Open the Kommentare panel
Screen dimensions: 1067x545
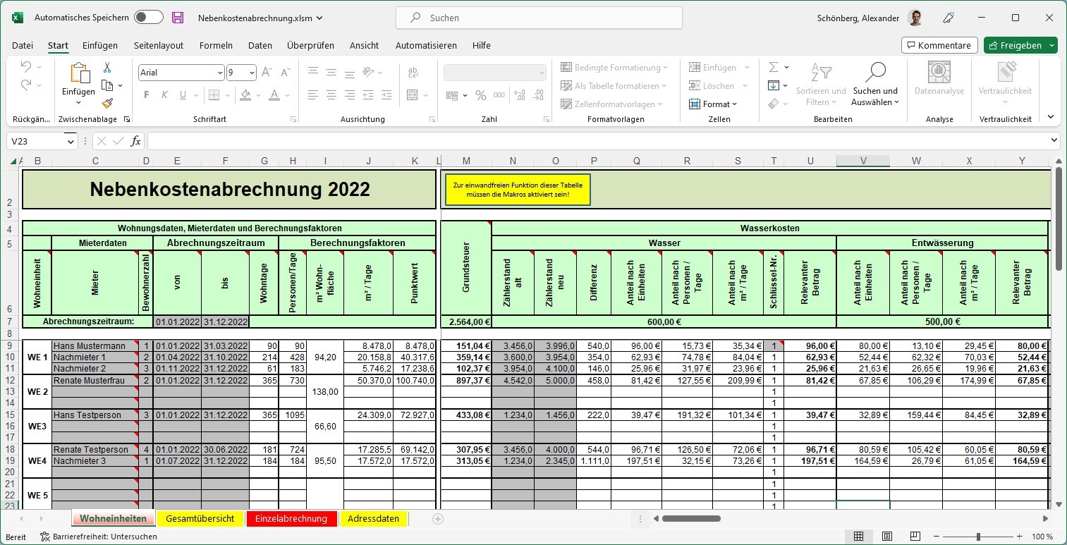pyautogui.click(x=939, y=44)
